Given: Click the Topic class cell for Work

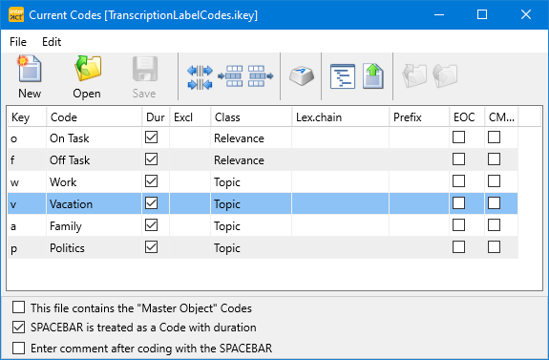Looking at the screenshot, I should point(251,181).
